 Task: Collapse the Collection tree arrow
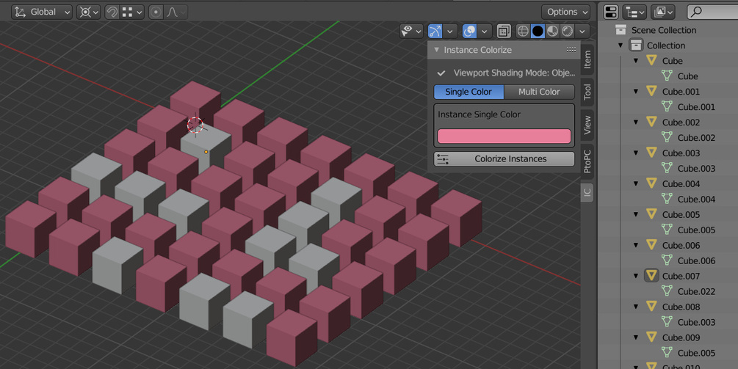coord(621,45)
